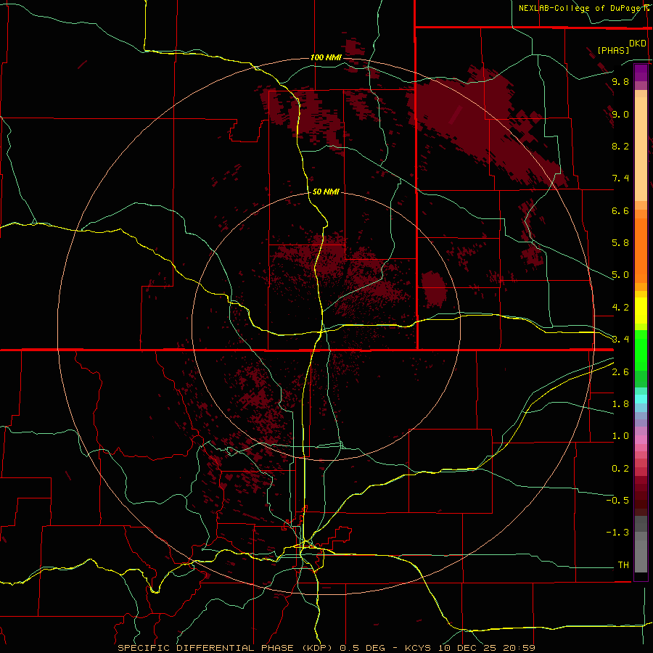Click the 4.2 value on the color scale

pyautogui.click(x=620, y=308)
